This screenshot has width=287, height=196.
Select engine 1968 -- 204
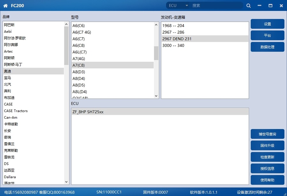pyautogui.click(x=205, y=25)
